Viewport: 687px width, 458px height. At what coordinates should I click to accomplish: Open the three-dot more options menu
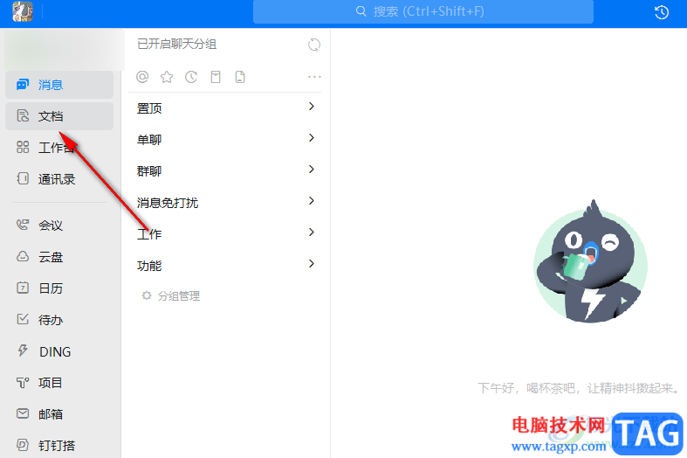[314, 77]
